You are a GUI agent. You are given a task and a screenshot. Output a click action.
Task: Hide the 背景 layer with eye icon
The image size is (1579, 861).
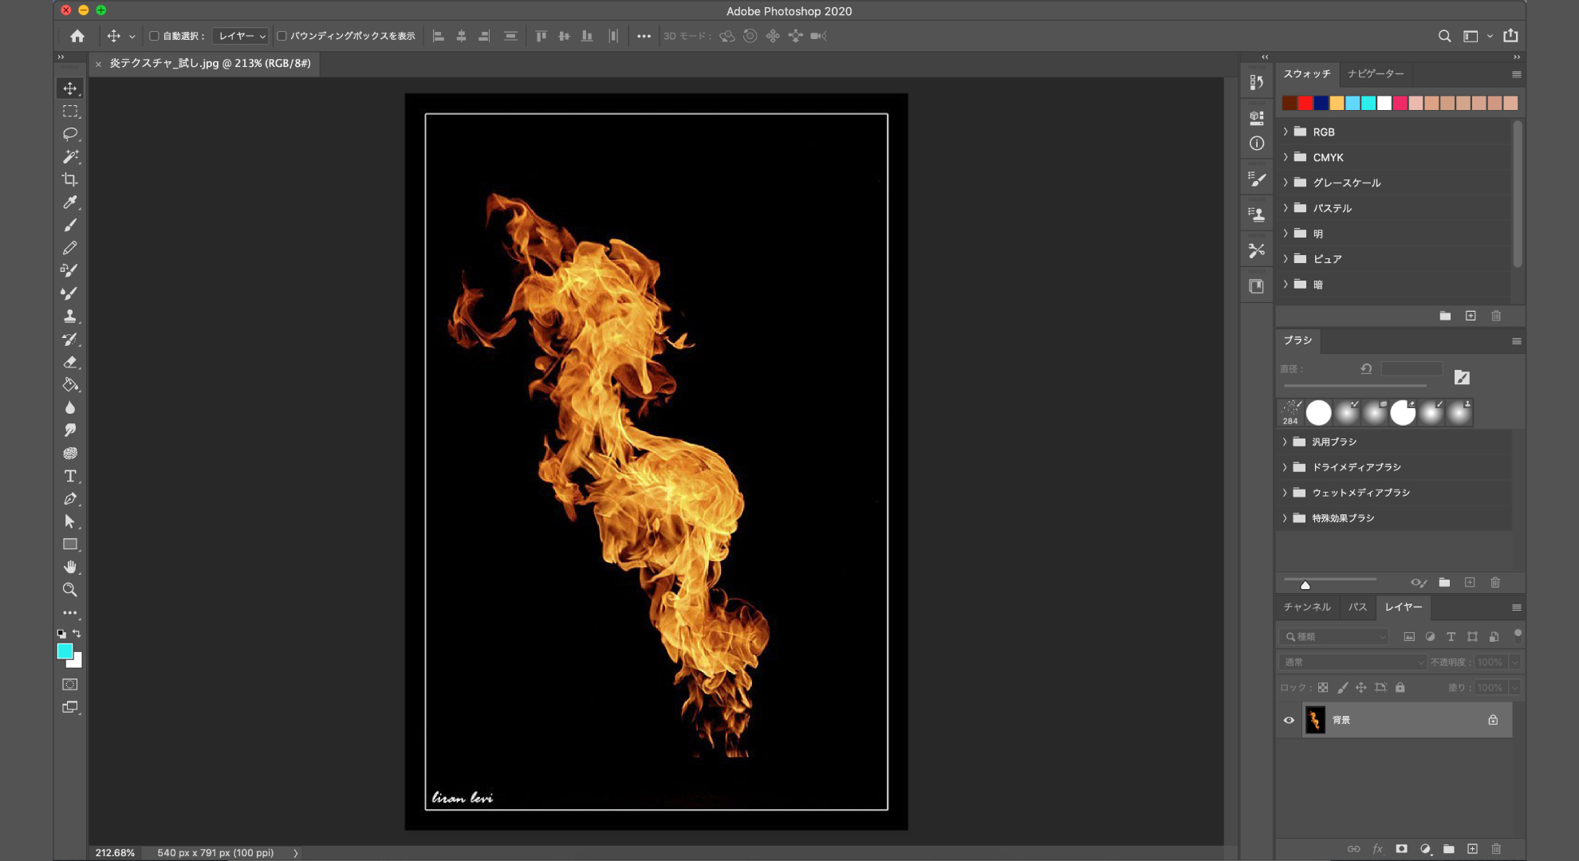tap(1289, 720)
